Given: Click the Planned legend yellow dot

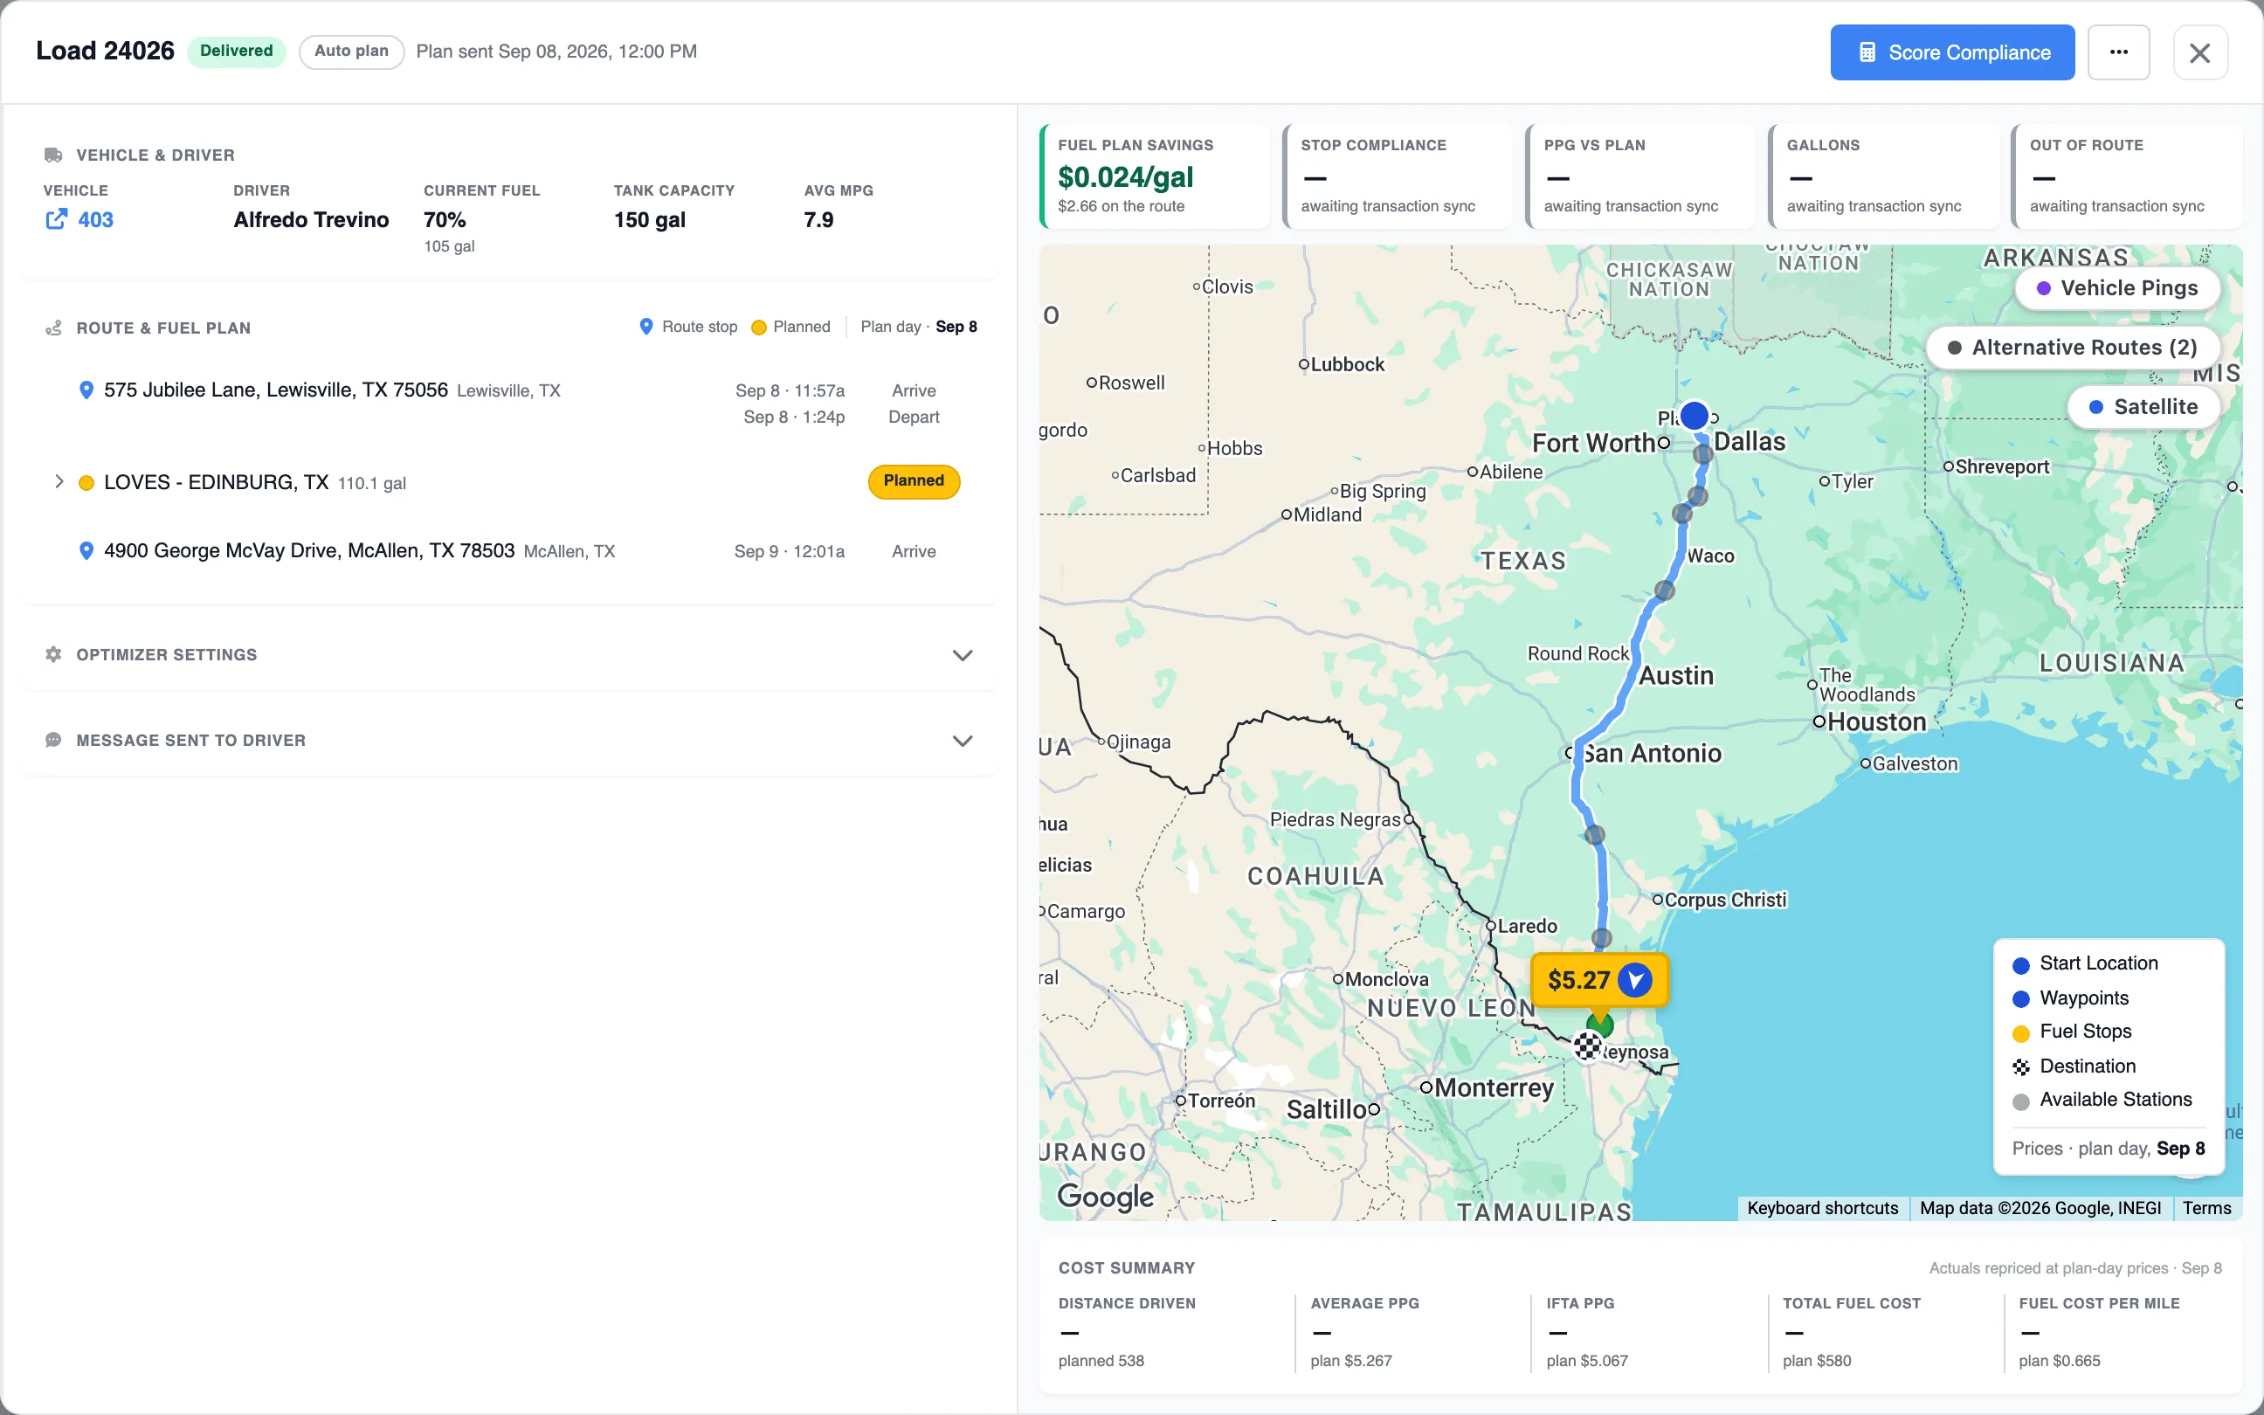Looking at the screenshot, I should pos(759,328).
